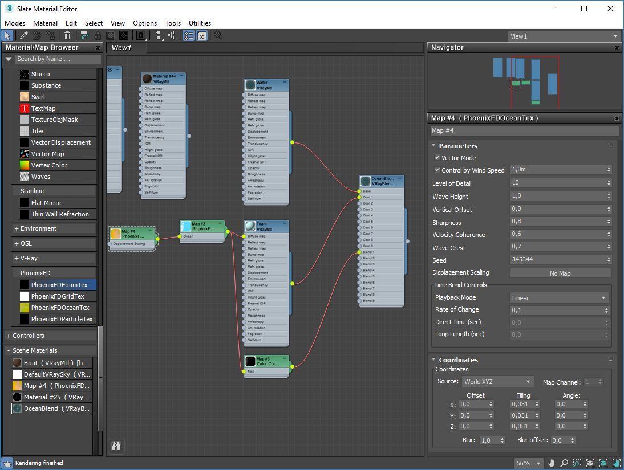624x470 pixels.
Task: Toggle Control by Wind Speed checkbox
Action: (437, 170)
